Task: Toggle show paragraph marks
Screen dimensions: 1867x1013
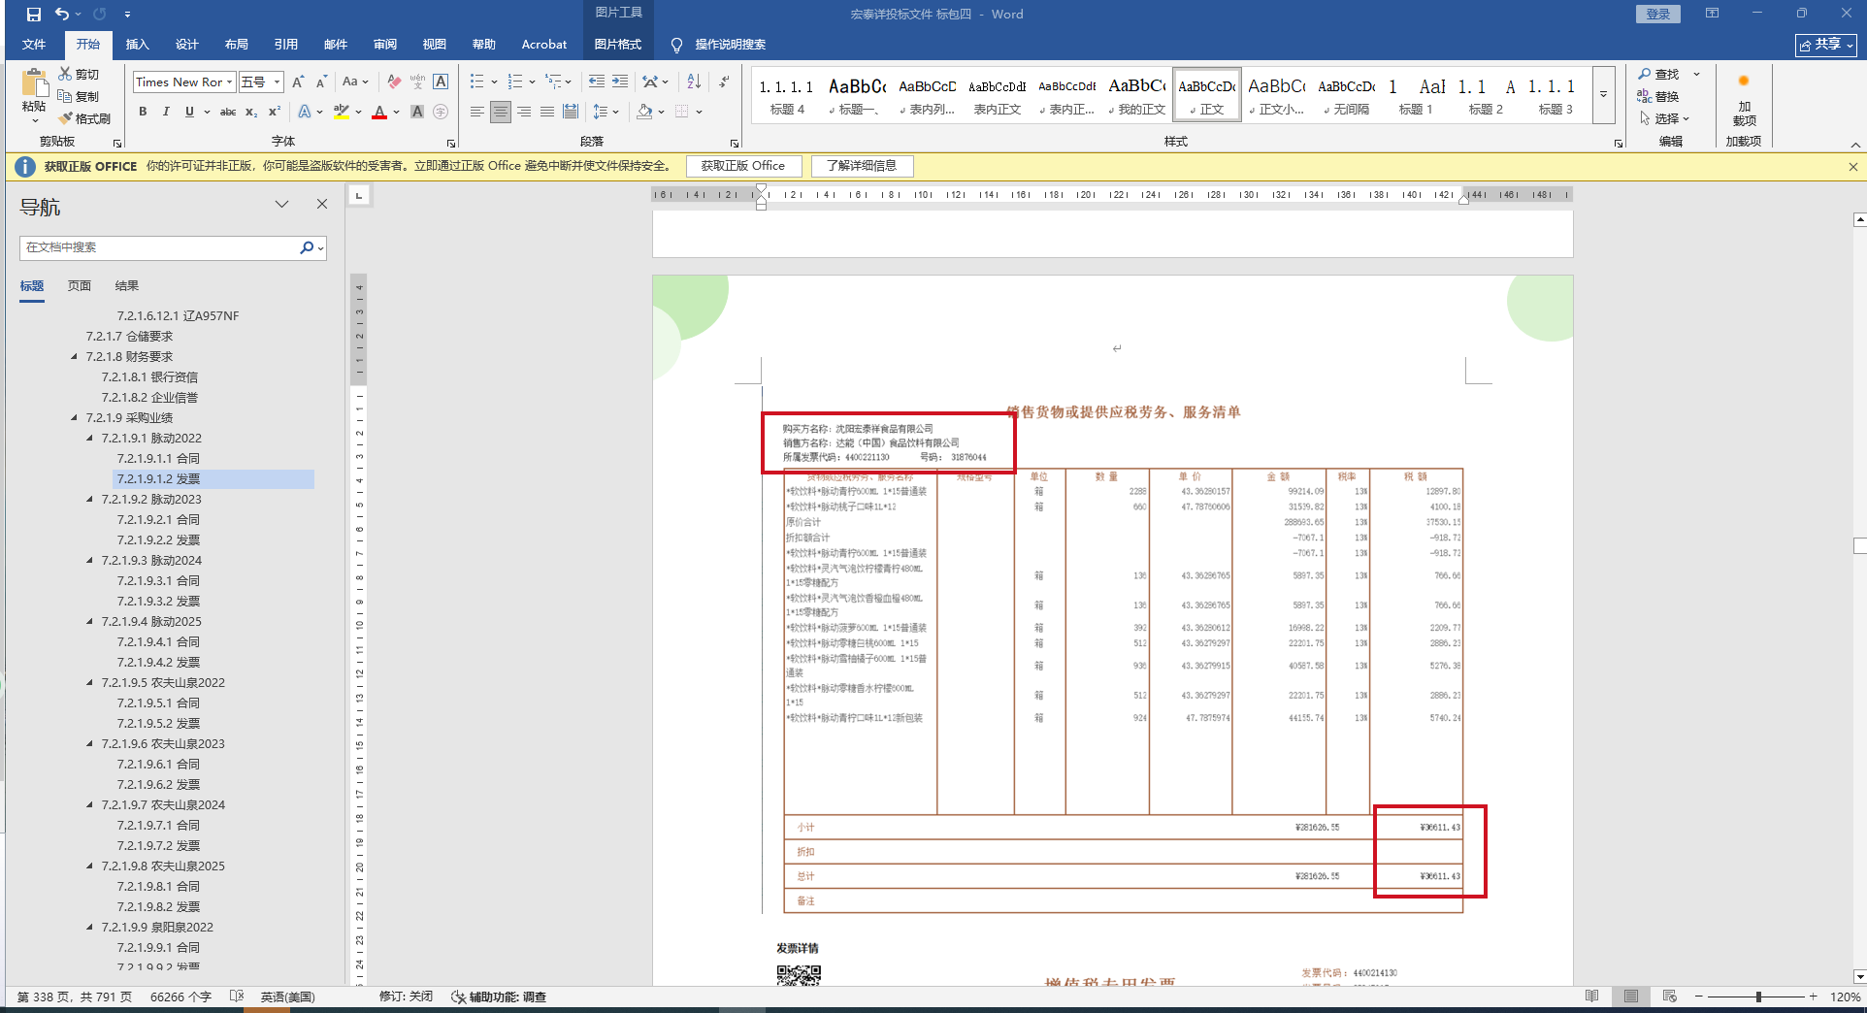Action: point(724,82)
